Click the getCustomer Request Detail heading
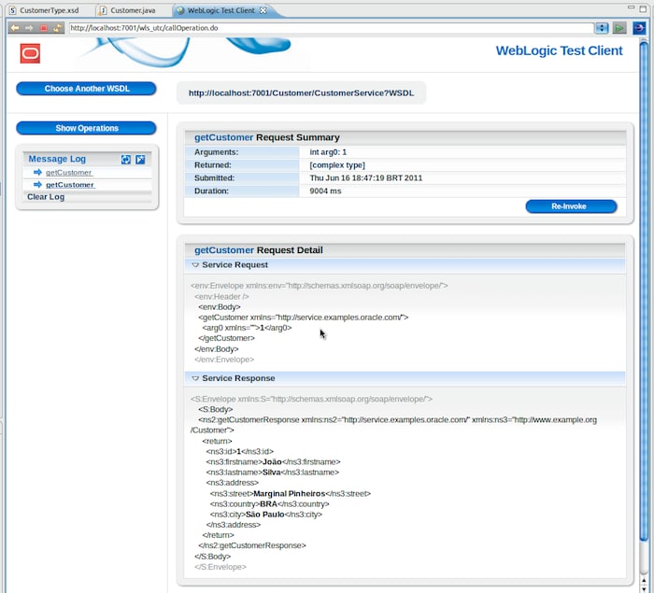 click(x=259, y=250)
